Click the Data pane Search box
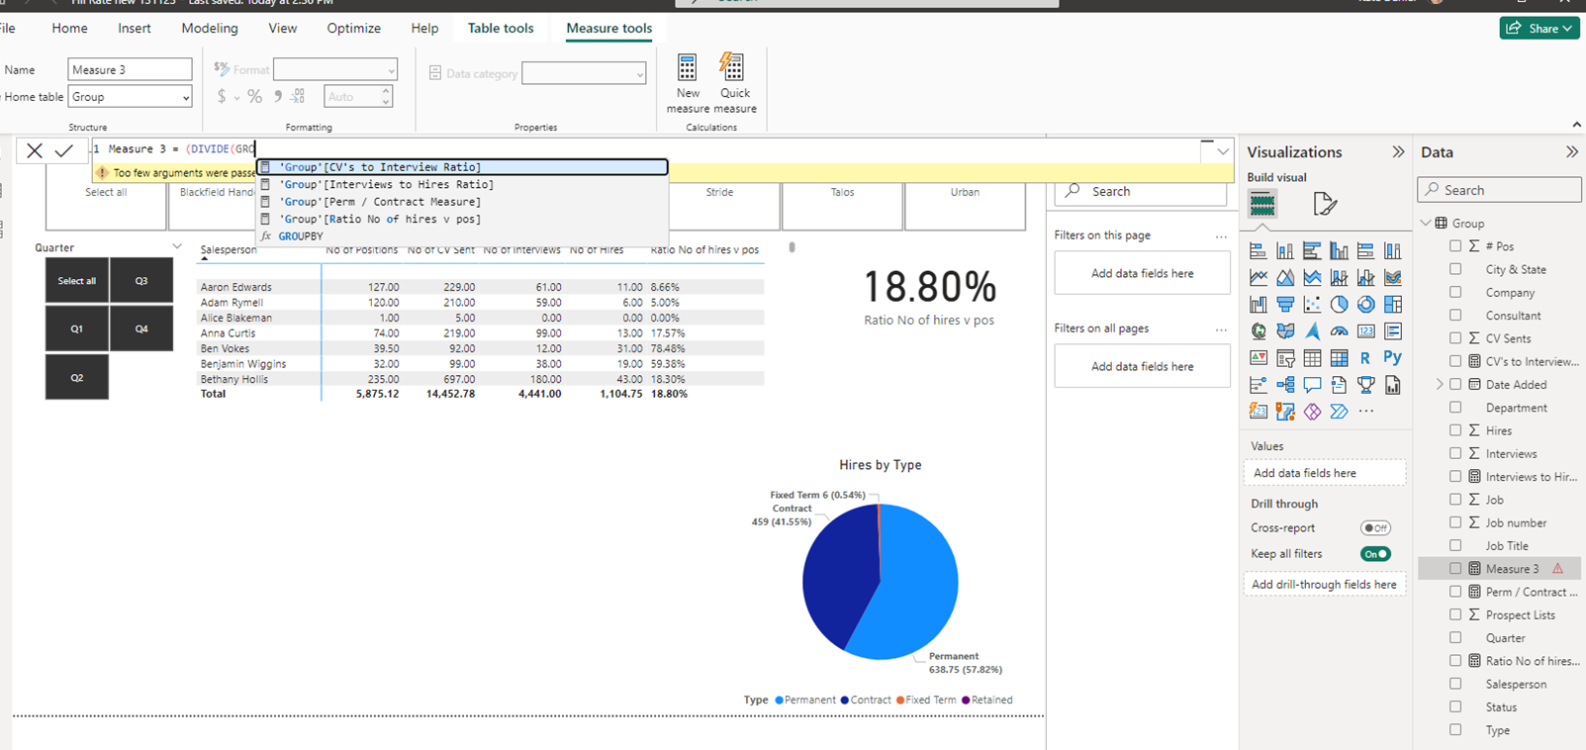This screenshot has width=1586, height=750. [x=1500, y=190]
